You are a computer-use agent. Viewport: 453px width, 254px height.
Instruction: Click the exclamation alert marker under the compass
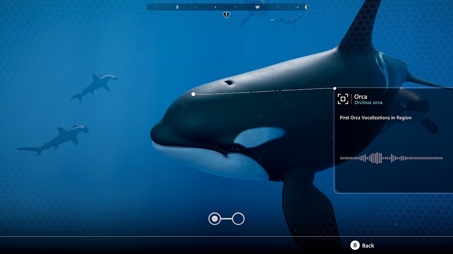coord(226,15)
